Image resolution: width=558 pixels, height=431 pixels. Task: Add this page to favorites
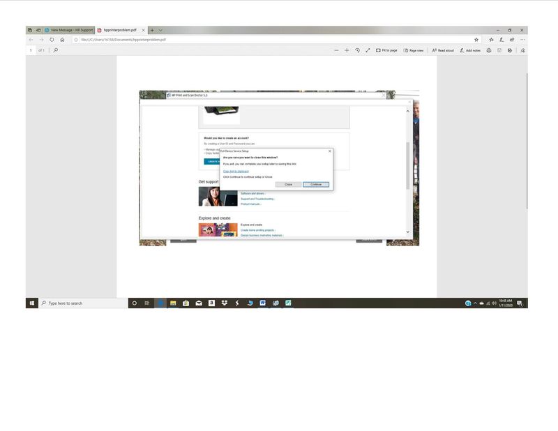click(476, 40)
